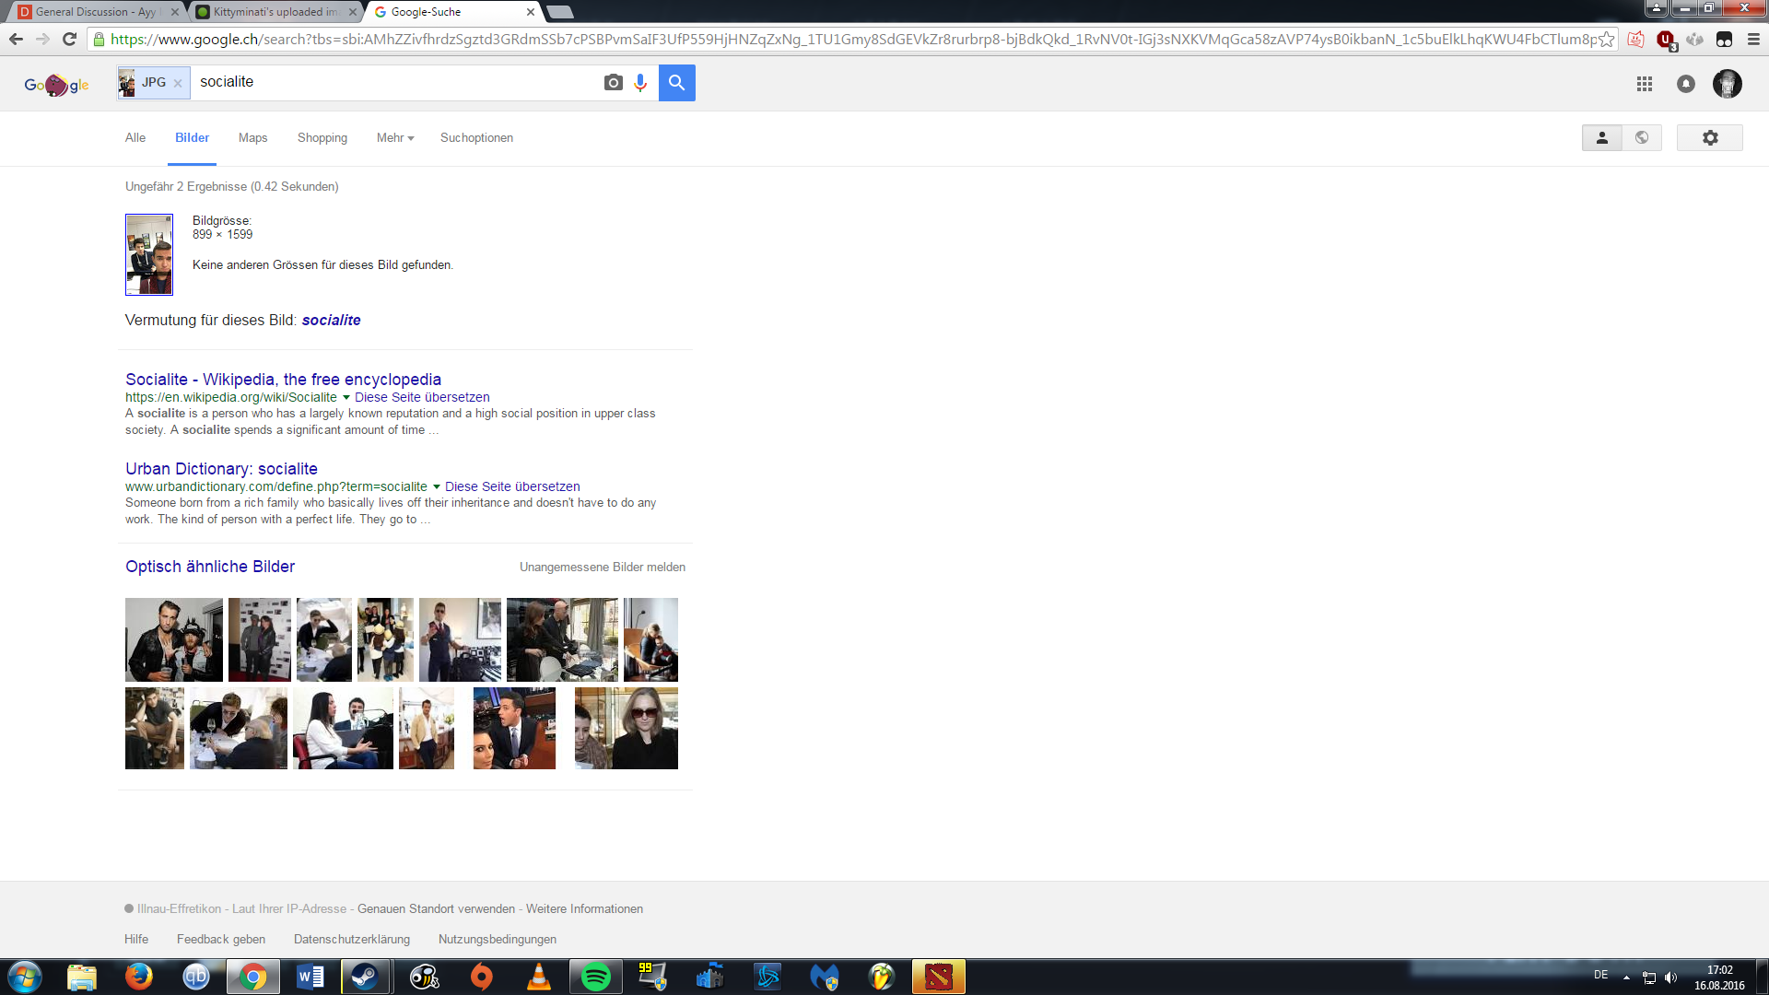Switch to Kittyminati's uploaded images tab

[x=275, y=12]
